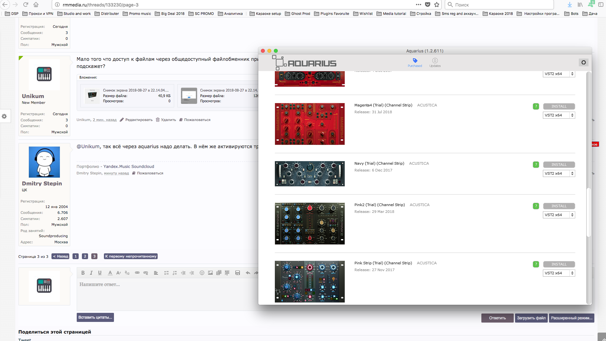The height and width of the screenshot is (341, 606).
Task: Open the topmost VST2 x64 format dropdown
Action: 559,74
